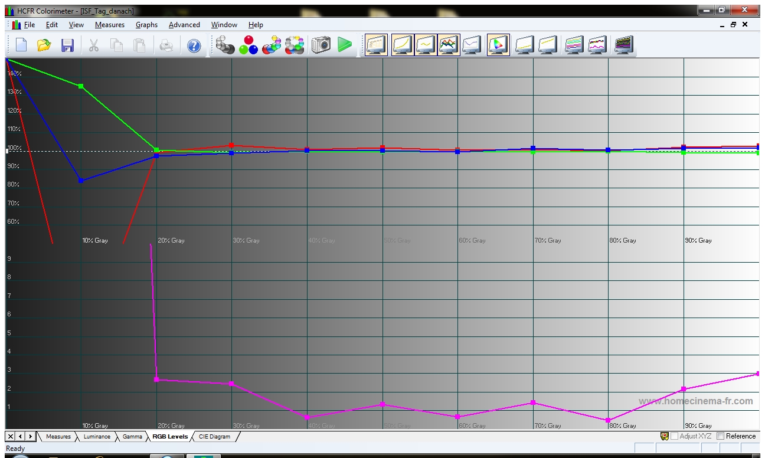Image resolution: width=765 pixels, height=458 pixels.
Task: Toggle the Adjust XYZ checkbox
Action: point(674,436)
